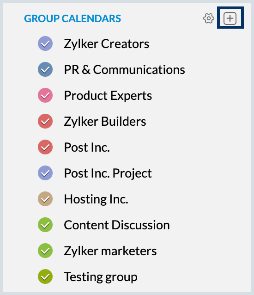254x295 pixels.
Task: Select the PR & Communications label
Action: (124, 70)
